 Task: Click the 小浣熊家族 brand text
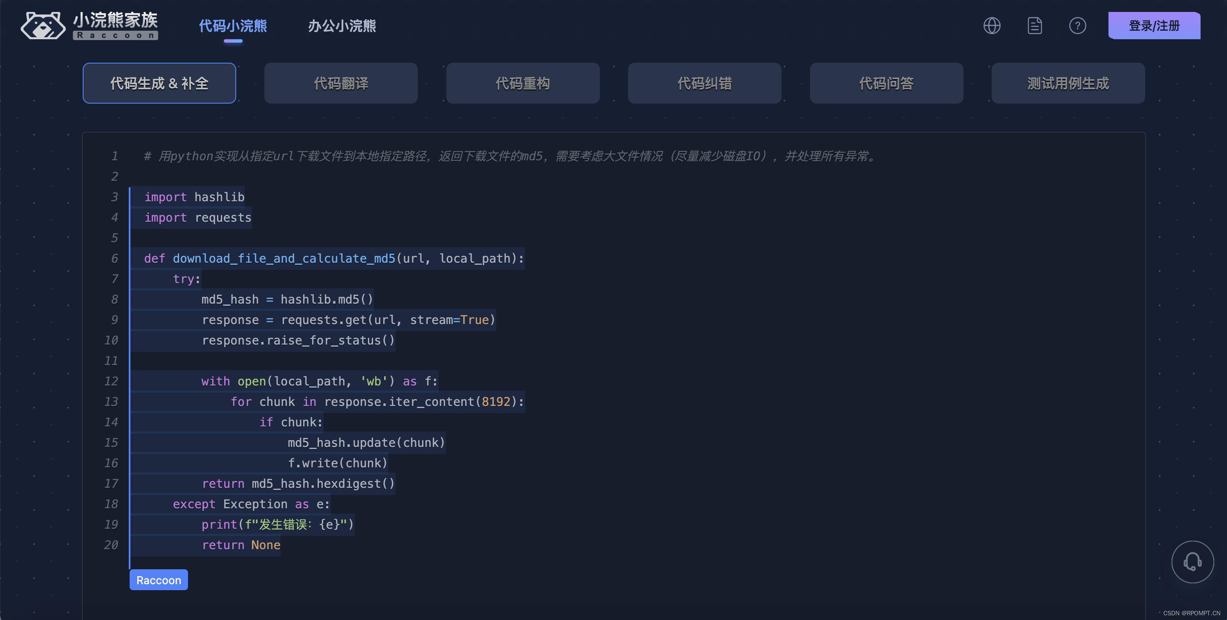tap(115, 20)
